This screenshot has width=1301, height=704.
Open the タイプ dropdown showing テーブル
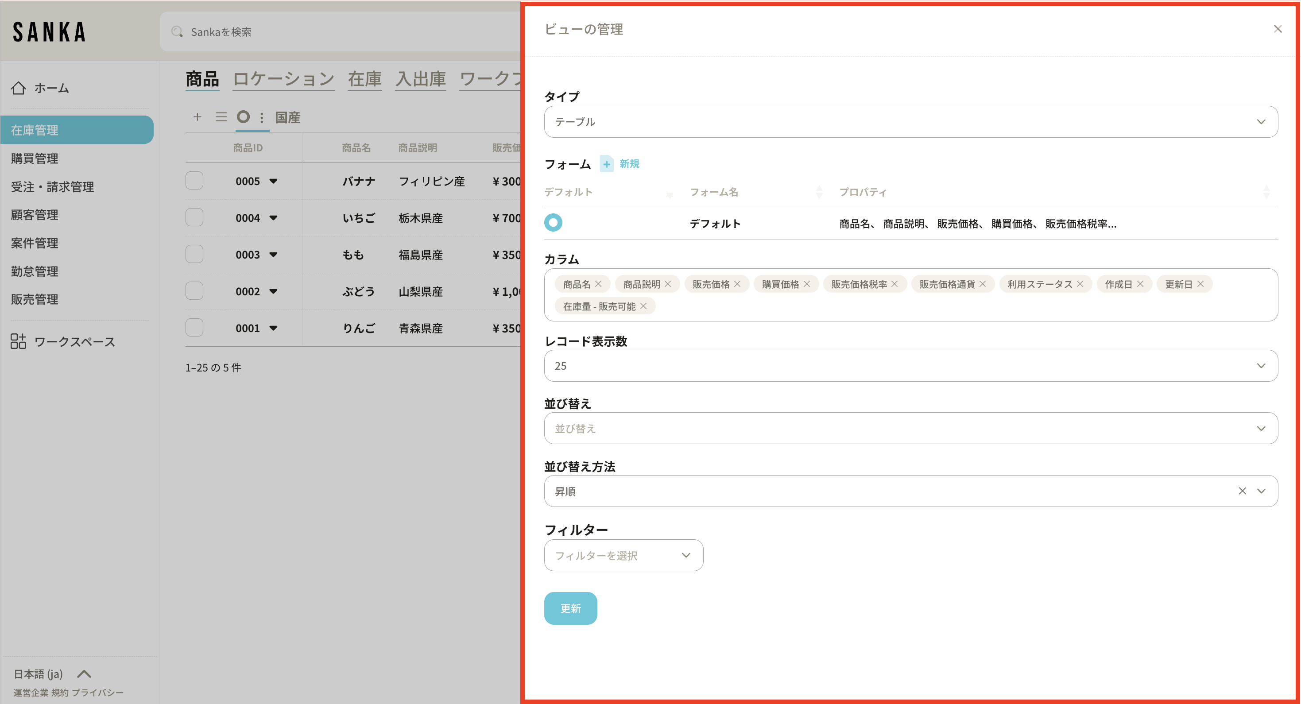point(910,122)
